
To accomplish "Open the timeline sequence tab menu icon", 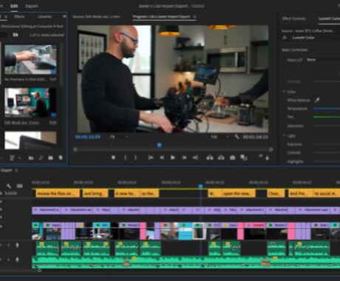I will click(16, 170).
